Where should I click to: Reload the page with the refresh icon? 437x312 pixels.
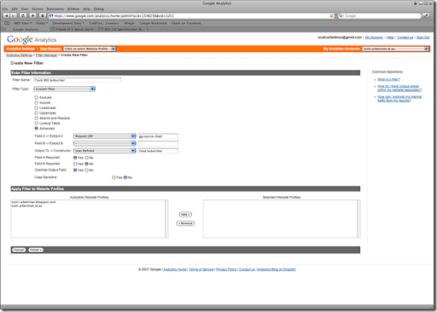click(23, 15)
